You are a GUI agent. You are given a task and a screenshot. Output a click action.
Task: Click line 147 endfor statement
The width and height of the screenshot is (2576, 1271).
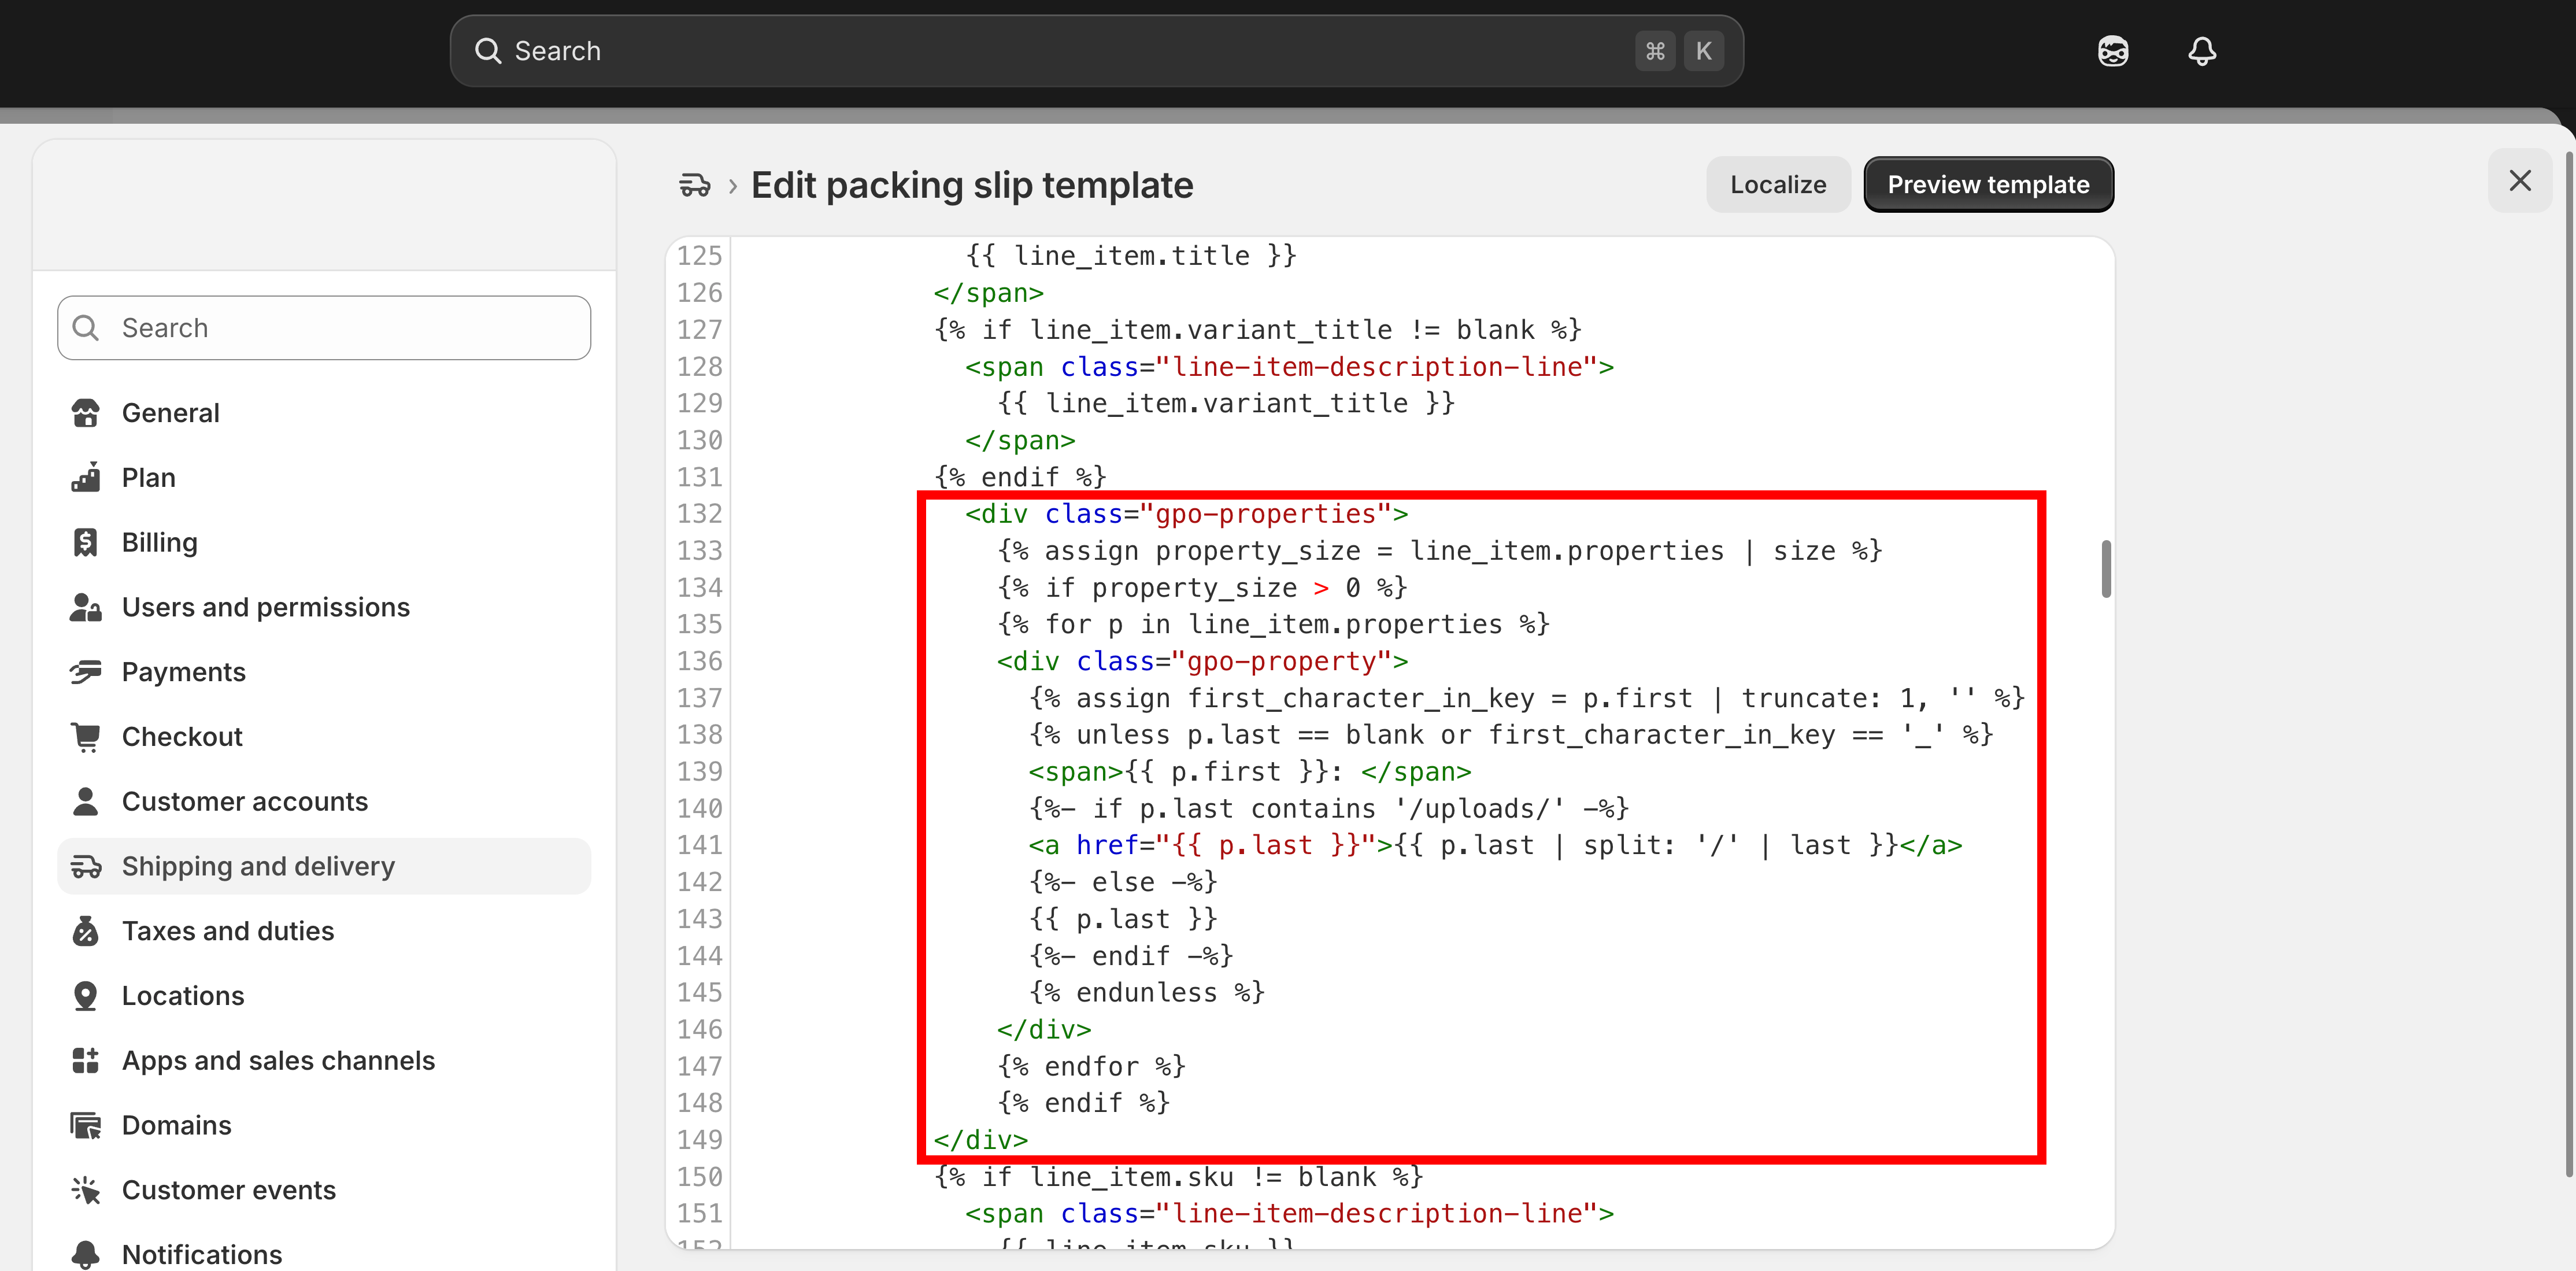1091,1067
